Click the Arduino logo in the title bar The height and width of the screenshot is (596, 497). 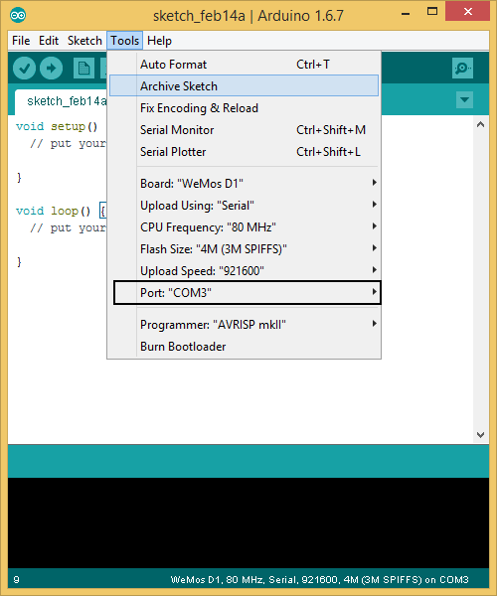[x=18, y=15]
